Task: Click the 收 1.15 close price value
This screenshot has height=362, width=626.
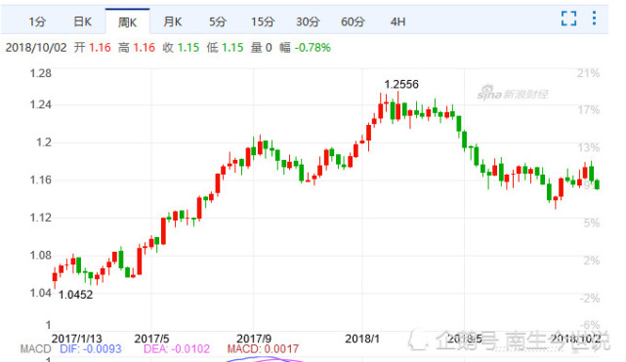Action: pyautogui.click(x=181, y=48)
